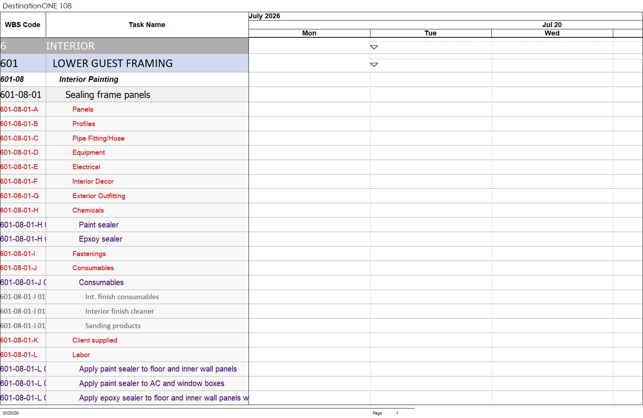This screenshot has width=643, height=418.
Task: Select the red Consumables task row
Action: pos(124,268)
